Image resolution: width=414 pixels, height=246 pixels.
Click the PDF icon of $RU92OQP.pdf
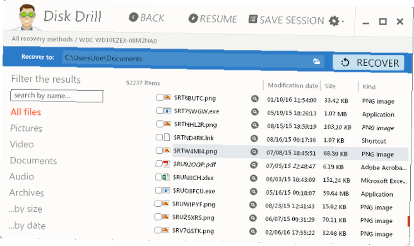point(166,164)
